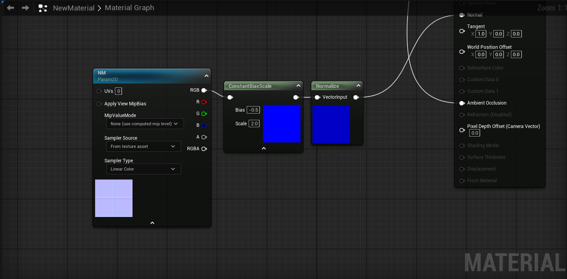The image size is (567, 279).
Task: Go forward with the right arrow button
Action: pos(25,8)
